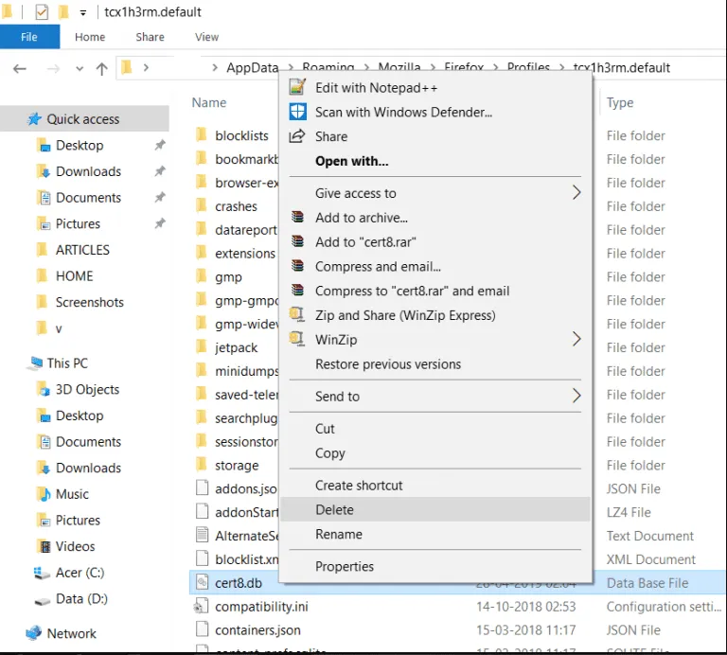
Task: Click the pin icon beside Pictures
Action: pos(160,223)
